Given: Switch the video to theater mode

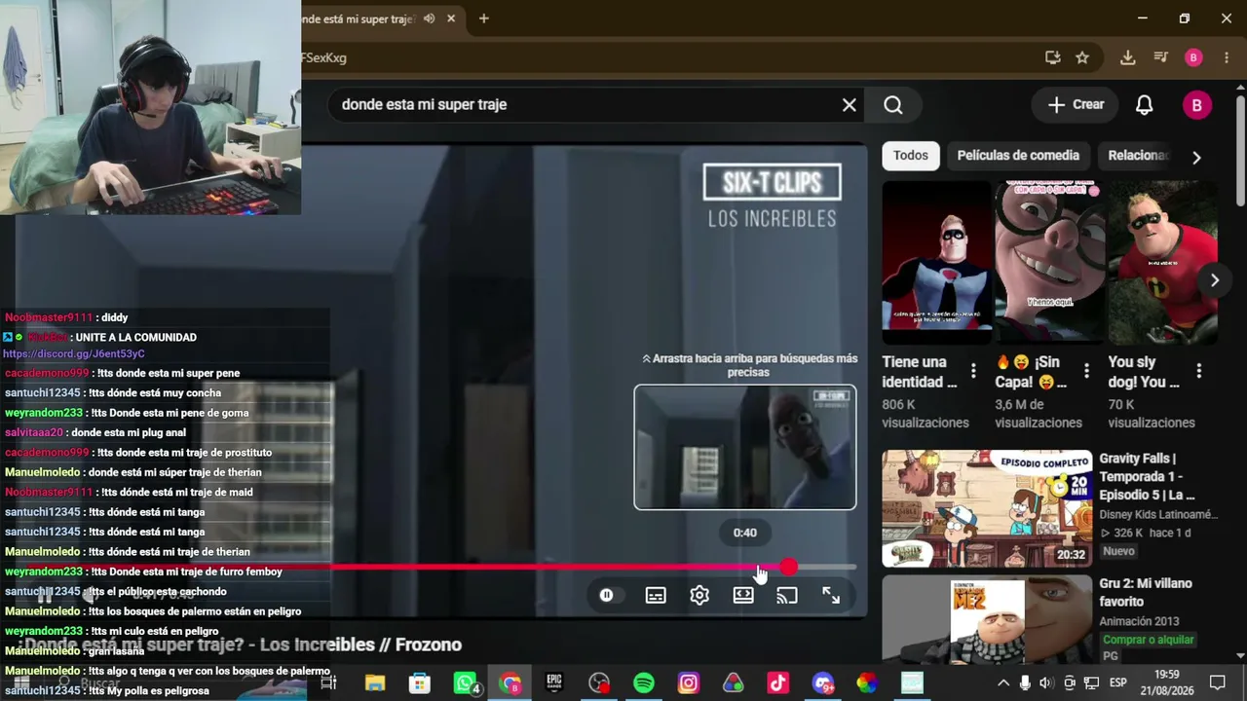Looking at the screenshot, I should (x=743, y=595).
